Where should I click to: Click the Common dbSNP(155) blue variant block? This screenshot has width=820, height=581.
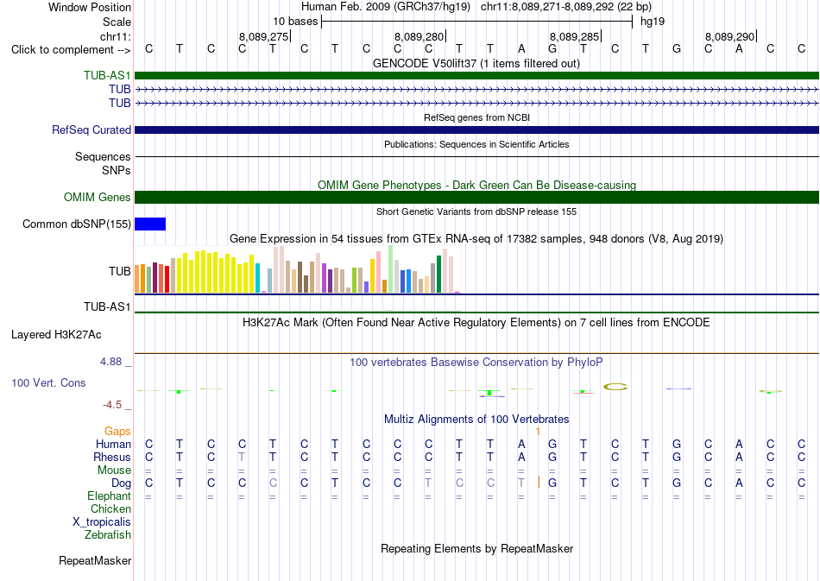(150, 224)
